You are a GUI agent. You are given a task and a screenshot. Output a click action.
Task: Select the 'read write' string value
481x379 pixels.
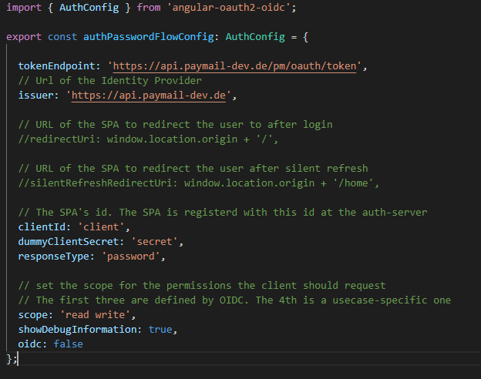tap(95, 315)
